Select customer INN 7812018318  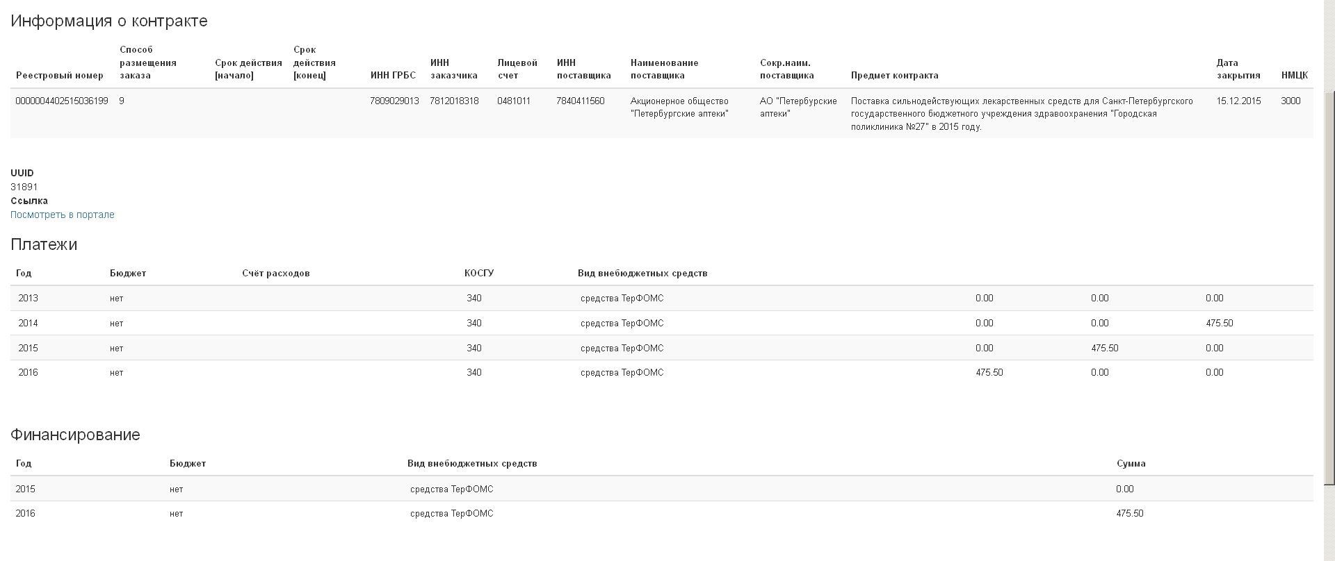(454, 101)
